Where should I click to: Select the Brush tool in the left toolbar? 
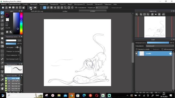pyautogui.click(x=2, y=13)
